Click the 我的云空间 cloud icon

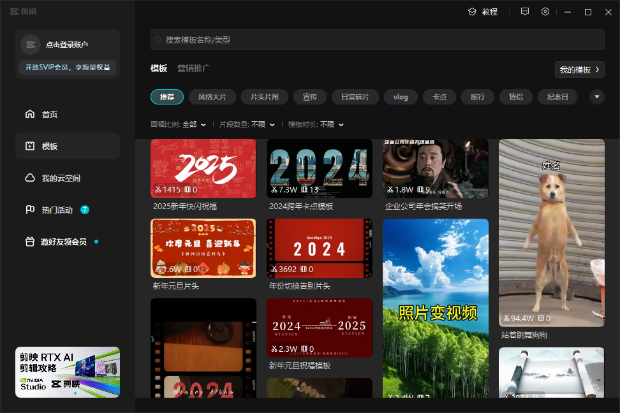tap(30, 178)
